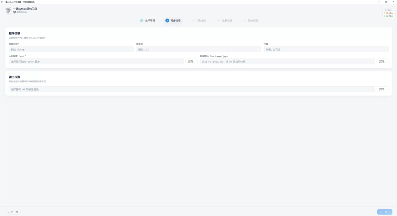Click the v1.0.0 version label
The height and width of the screenshot is (216, 397).
[x=388, y=10]
